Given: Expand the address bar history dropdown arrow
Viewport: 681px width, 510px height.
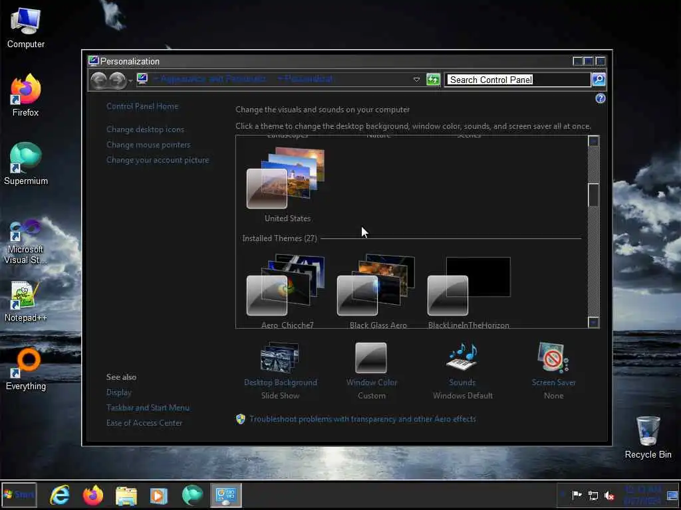Looking at the screenshot, I should [x=416, y=80].
